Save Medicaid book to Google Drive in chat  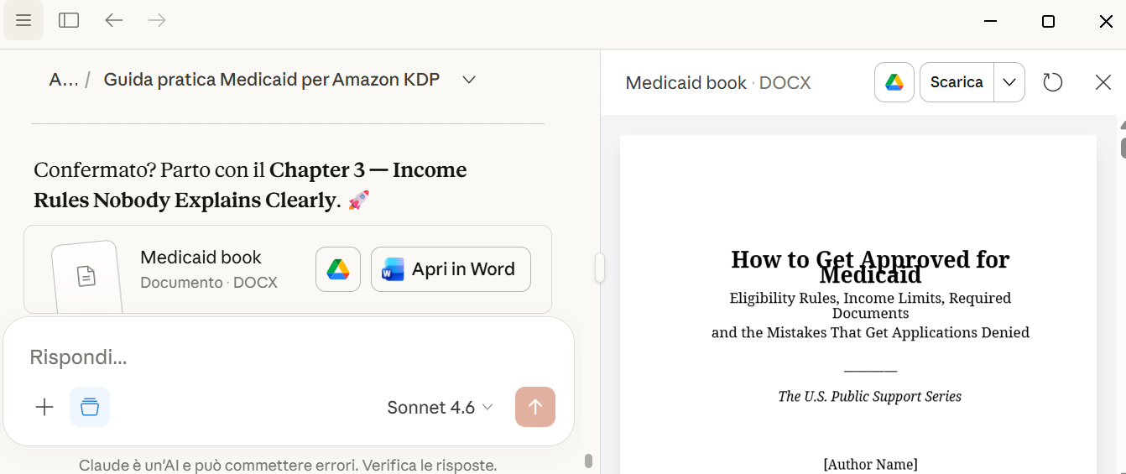tap(338, 269)
